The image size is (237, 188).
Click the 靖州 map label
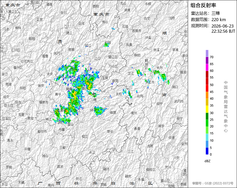[x=134, y=113]
